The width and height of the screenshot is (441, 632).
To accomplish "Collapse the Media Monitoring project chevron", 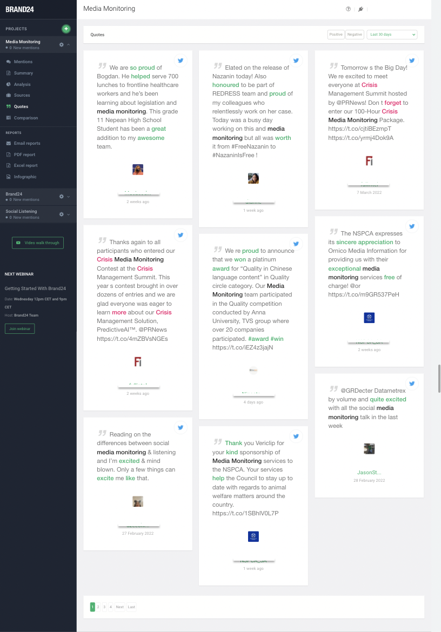I will click(69, 45).
